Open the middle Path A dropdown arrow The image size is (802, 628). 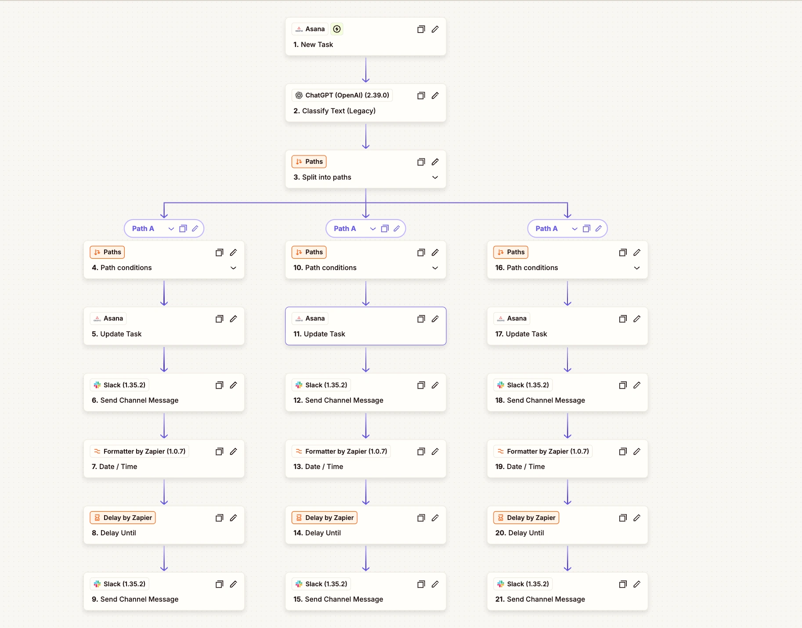[x=373, y=229]
